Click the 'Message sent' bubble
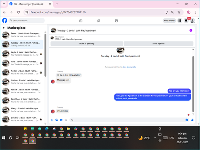This screenshot has height=150, width=200. (x=63, y=80)
